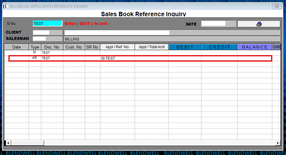Select the SI type cell
This screenshot has height=155, width=286.
click(35, 53)
